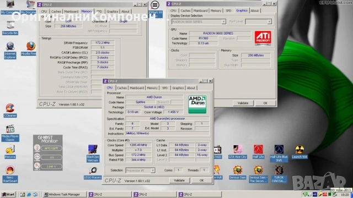This screenshot has width=353, height=198.
Task: Select CPU tab in the Memory CPU-Z window
Action: 44,12
